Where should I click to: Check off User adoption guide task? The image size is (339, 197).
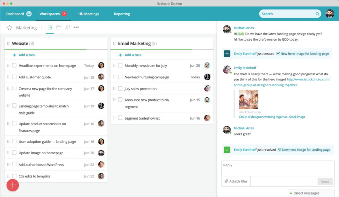point(14,141)
